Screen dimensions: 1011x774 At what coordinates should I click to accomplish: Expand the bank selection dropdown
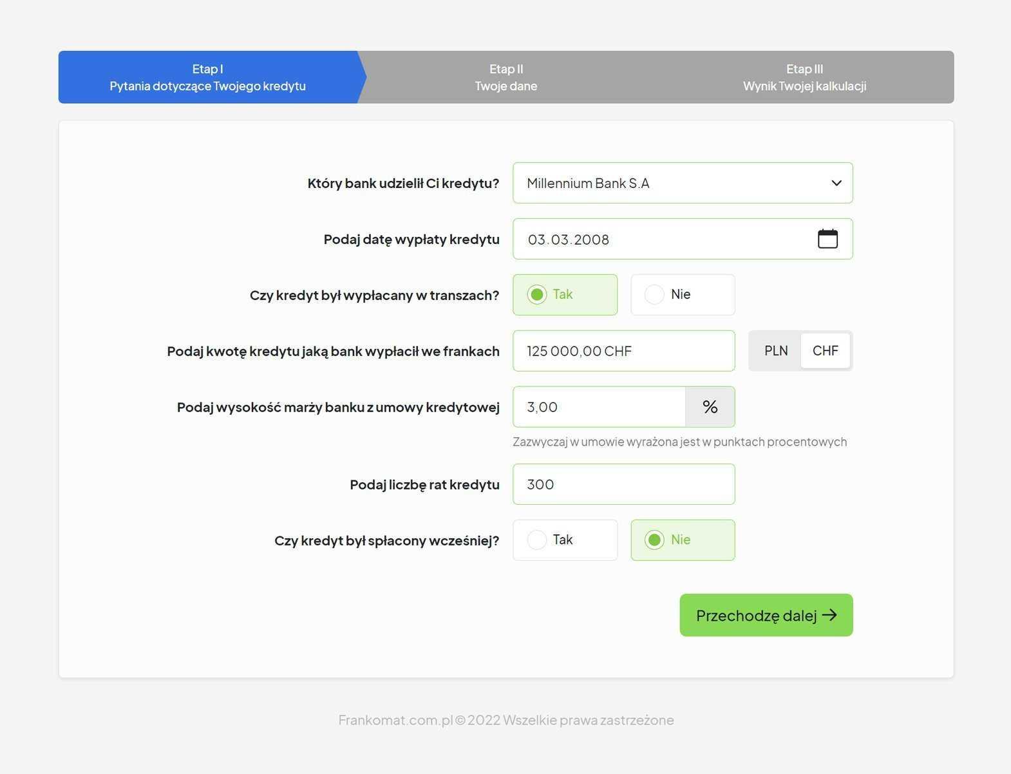(x=683, y=183)
